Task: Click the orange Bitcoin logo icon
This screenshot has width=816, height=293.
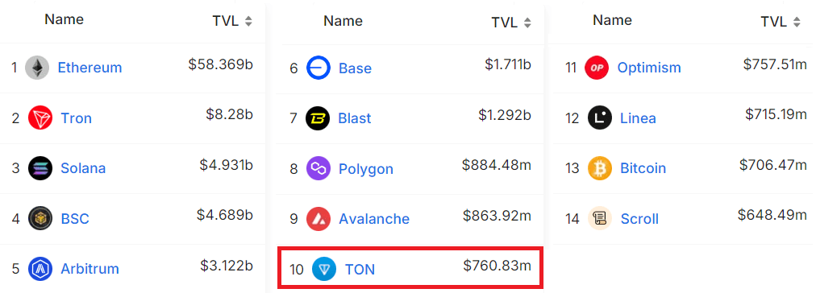Action: pyautogui.click(x=600, y=168)
